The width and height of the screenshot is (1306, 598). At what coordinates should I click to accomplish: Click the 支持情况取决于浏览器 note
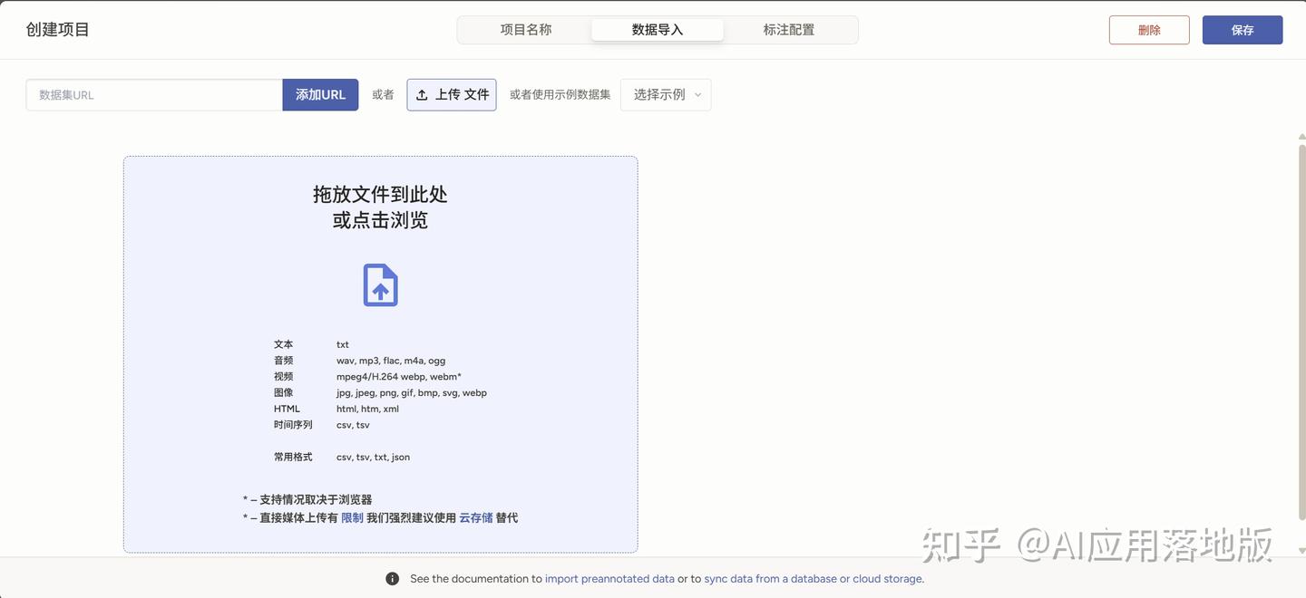pyautogui.click(x=307, y=499)
